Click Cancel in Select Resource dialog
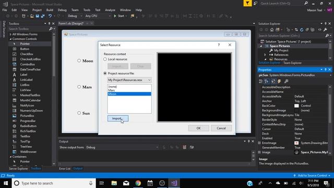Image resolution: width=334 pixels, height=188 pixels. coord(221,128)
